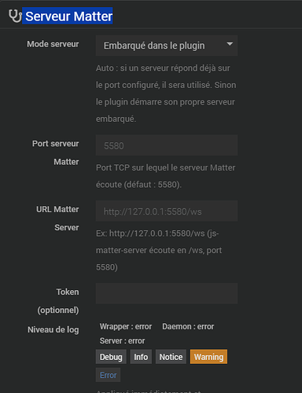Click the URL Matter Server label
This screenshot has width=302, height=393.
pyautogui.click(x=57, y=219)
